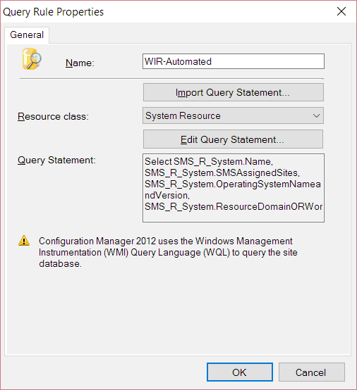
Task: Click the SMS_R_System.ResourceDomainORWor query line
Action: pos(234,207)
